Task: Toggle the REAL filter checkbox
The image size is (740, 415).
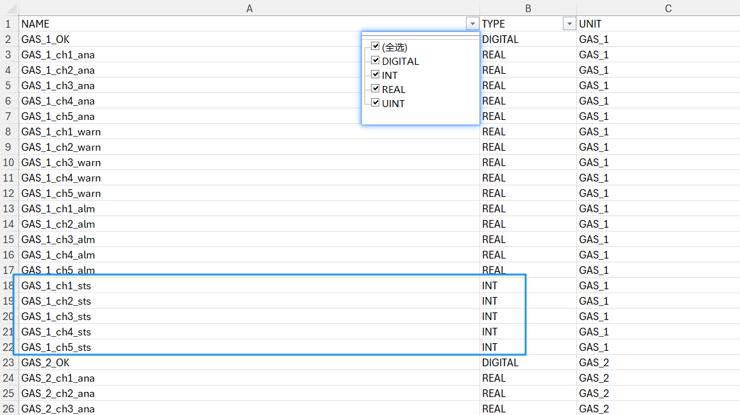Action: tap(375, 89)
